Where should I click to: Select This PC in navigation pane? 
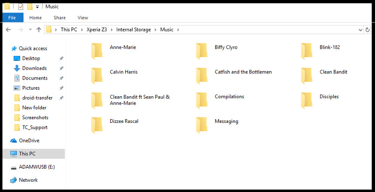click(33, 154)
